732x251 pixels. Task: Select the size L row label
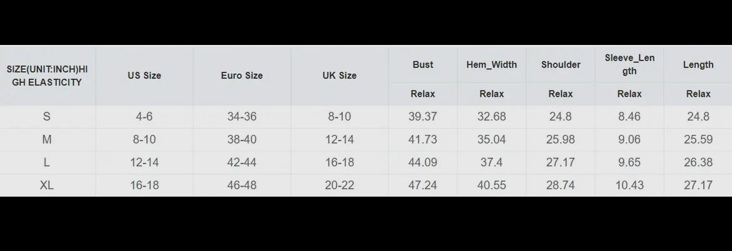pyautogui.click(x=47, y=162)
